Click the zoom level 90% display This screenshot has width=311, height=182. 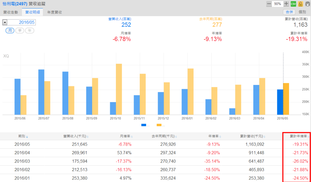[278, 4]
